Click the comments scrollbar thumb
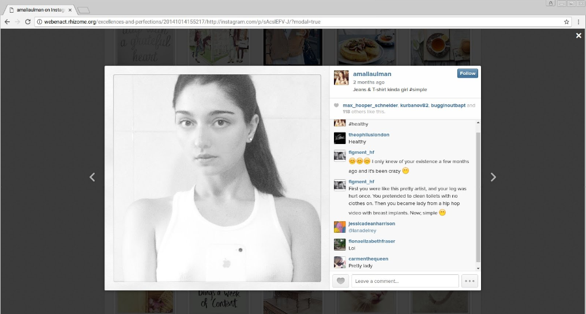586x314 pixels. (x=478, y=197)
